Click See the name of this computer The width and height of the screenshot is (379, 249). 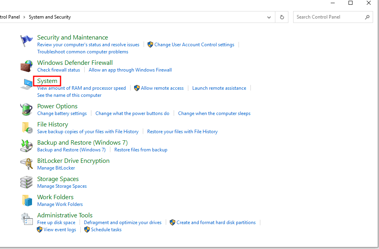(69, 95)
